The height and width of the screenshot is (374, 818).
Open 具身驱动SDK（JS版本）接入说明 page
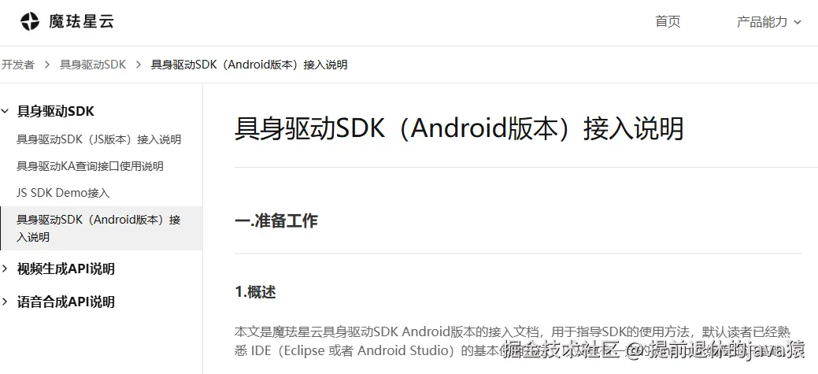click(98, 140)
